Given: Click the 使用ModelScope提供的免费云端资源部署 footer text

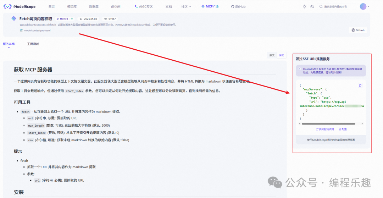Looking at the screenshot, I should pos(331,140).
